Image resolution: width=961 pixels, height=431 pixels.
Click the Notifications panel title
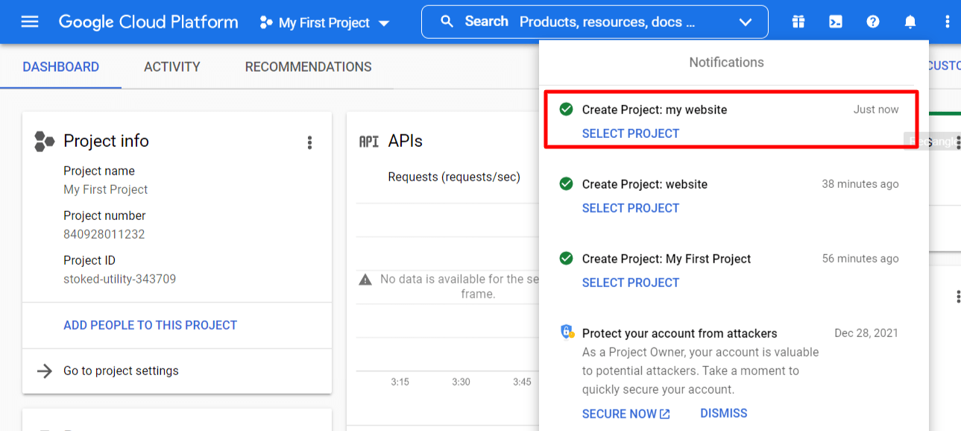tap(727, 63)
